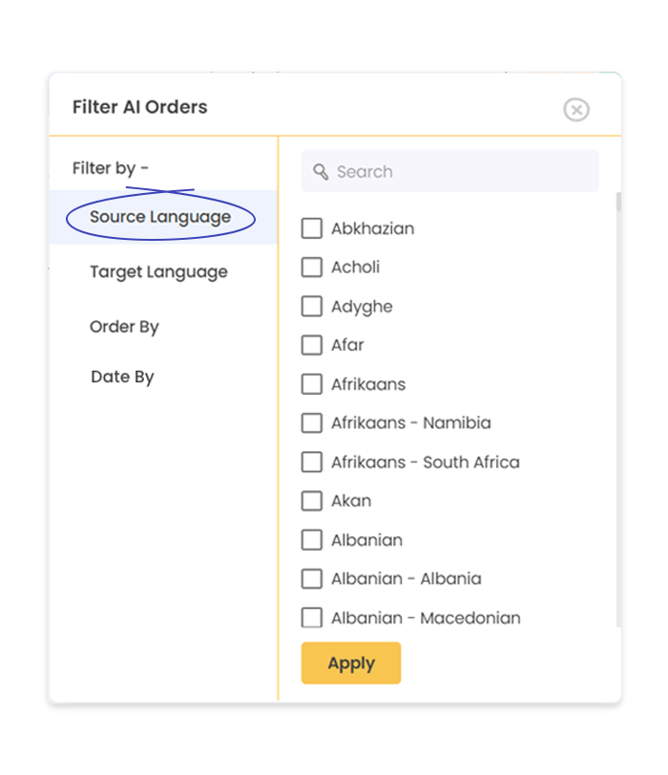Check the Albanian - Albania box
The image size is (668, 775).
click(311, 579)
